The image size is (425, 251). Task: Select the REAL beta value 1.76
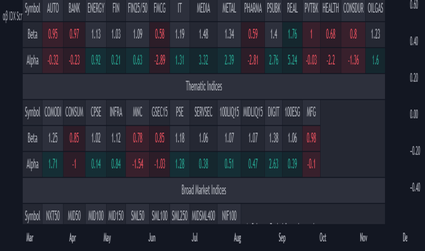[292, 35]
